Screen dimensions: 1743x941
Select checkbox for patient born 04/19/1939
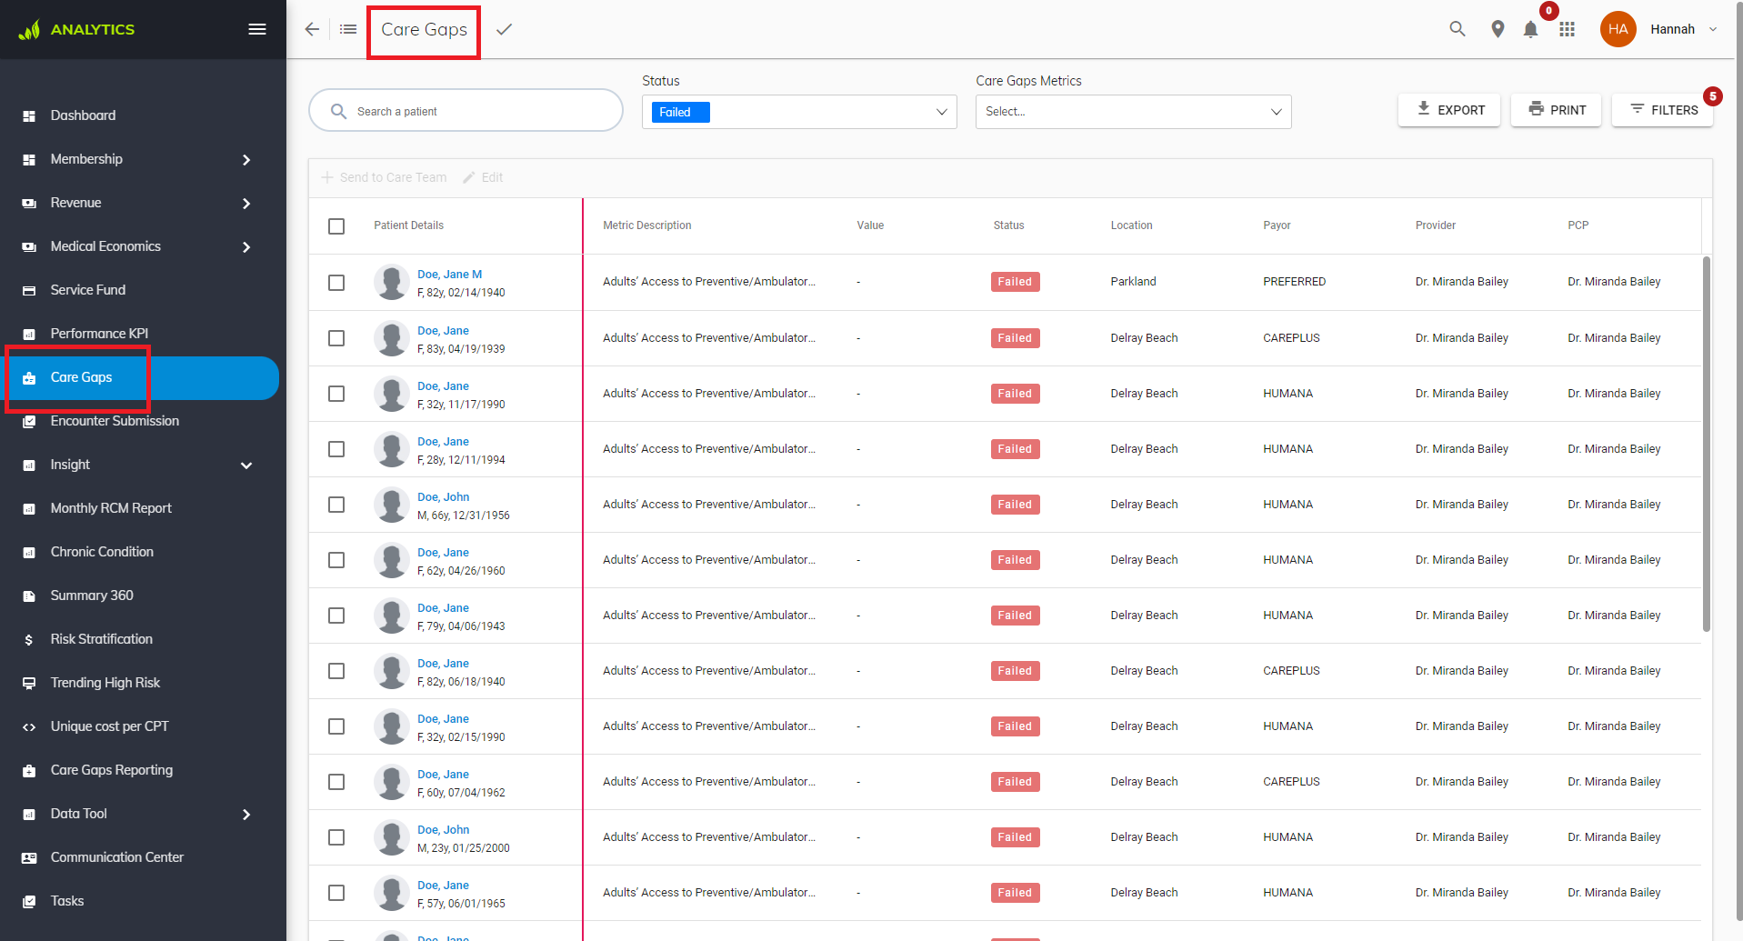[336, 338]
